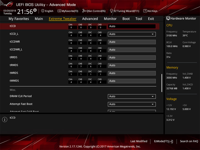Go to the Advanced tab
200x150 pixels.
[x=90, y=19]
